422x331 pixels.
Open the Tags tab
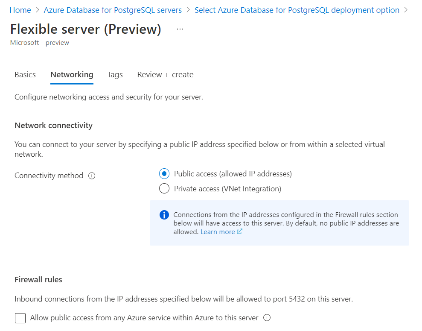point(115,75)
